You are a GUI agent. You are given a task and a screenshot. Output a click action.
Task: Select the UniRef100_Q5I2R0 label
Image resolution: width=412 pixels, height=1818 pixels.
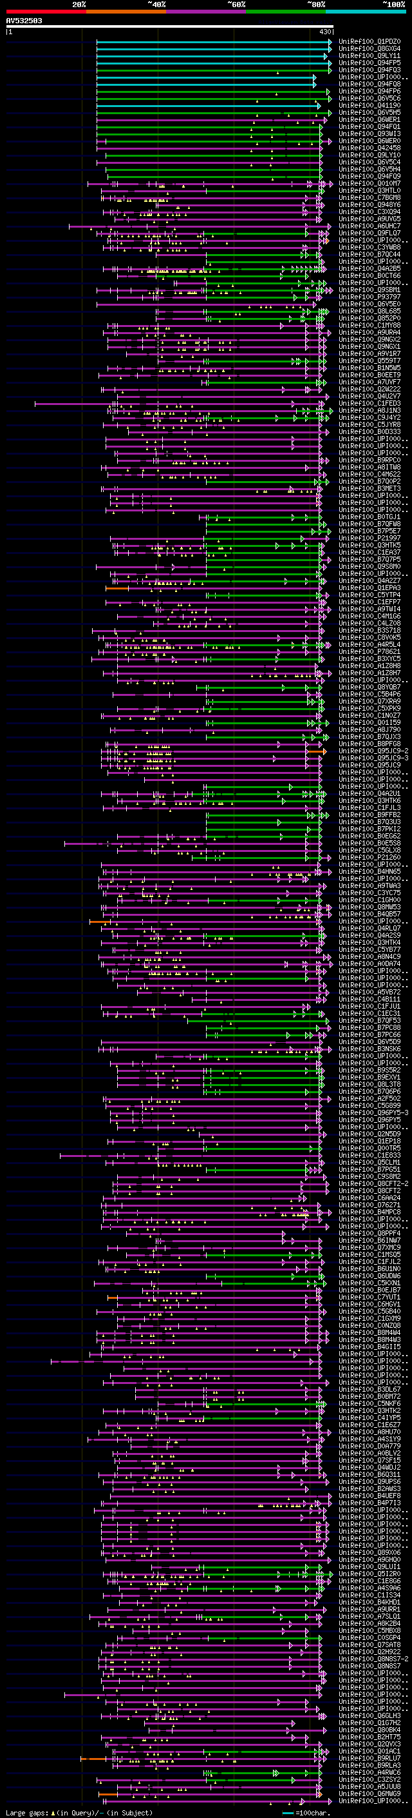pyautogui.click(x=370, y=1574)
